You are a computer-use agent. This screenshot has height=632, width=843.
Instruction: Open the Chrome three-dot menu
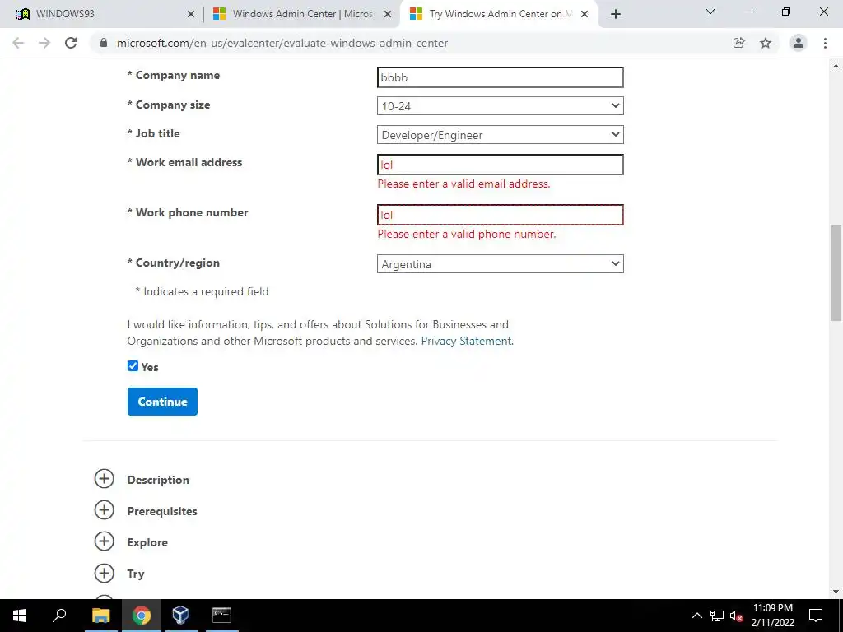click(825, 43)
